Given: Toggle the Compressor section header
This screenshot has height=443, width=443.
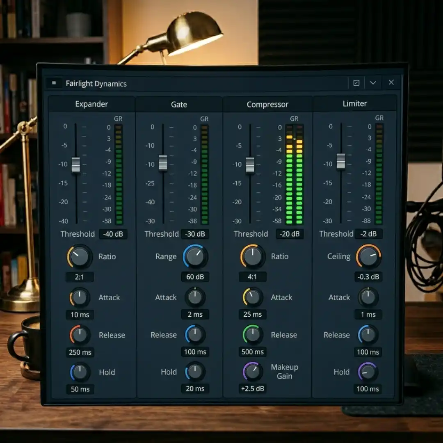Looking at the screenshot, I should pyautogui.click(x=267, y=105).
